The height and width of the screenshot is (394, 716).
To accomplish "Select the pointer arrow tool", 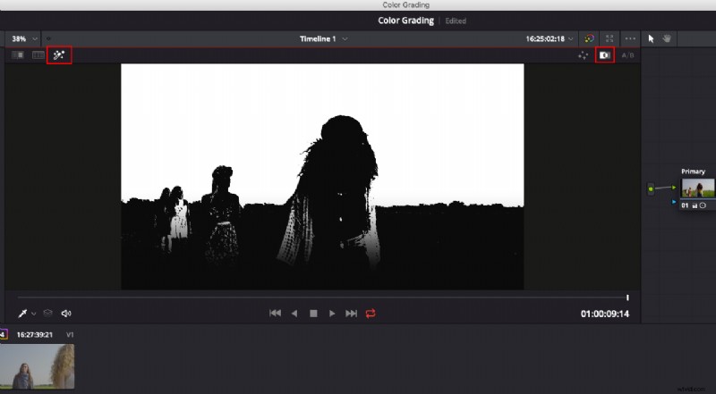I will click(652, 38).
